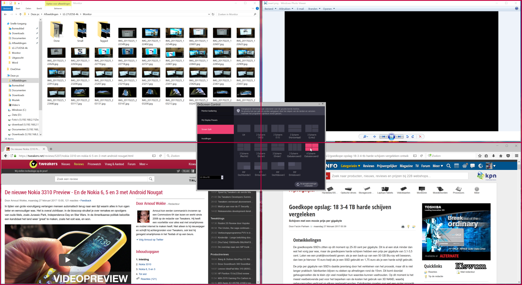The height and width of the screenshot is (285, 522).
Task: Go to home page in right browser
Action: pos(501,156)
